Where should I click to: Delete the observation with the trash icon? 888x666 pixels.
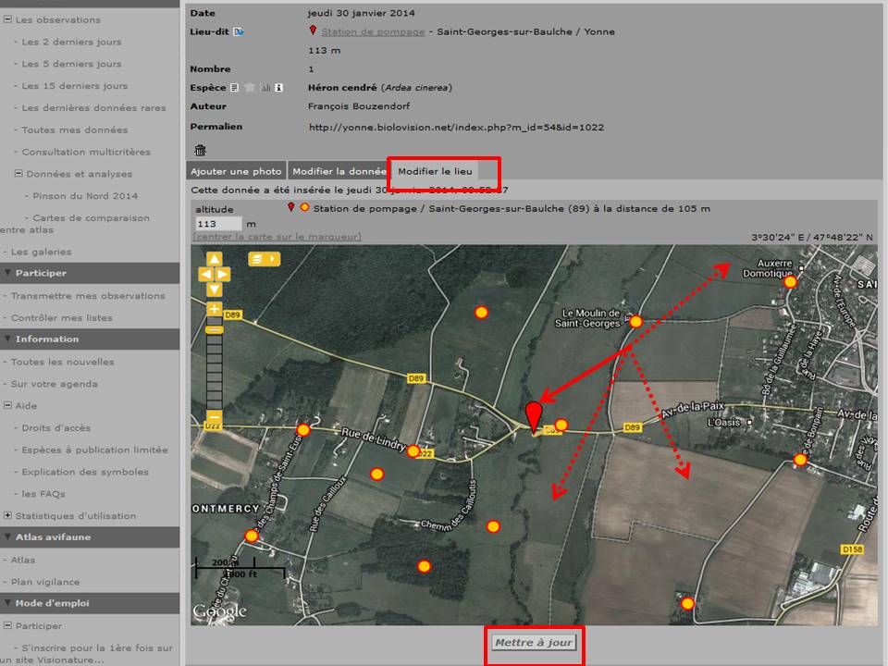tap(200, 150)
